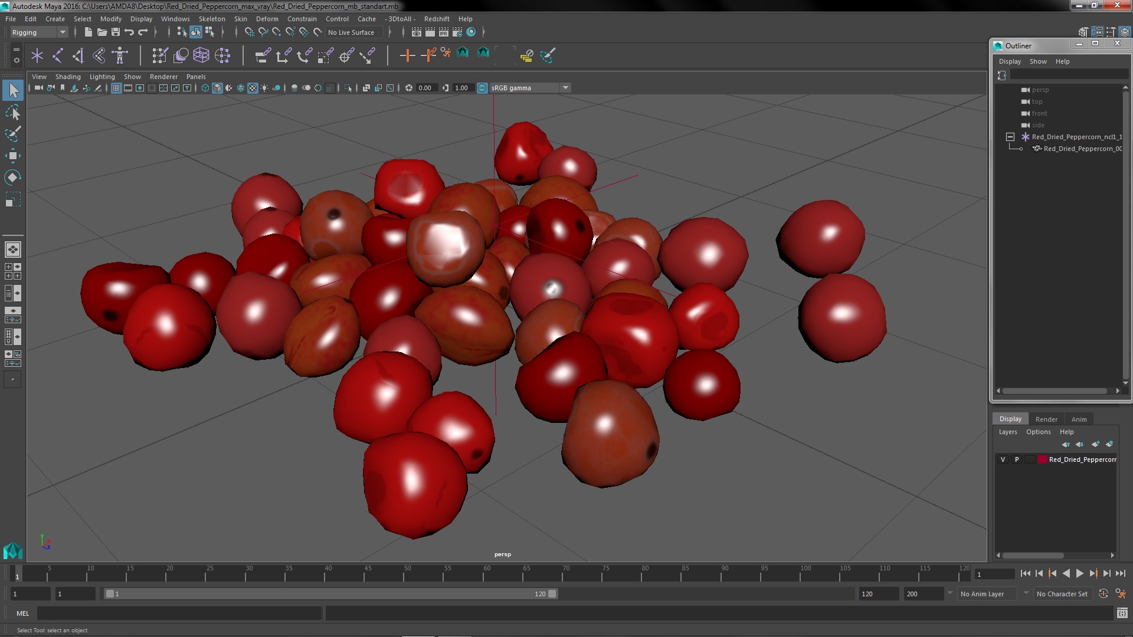The height and width of the screenshot is (637, 1133).
Task: Activate the Scale tool
Action: coord(13,199)
